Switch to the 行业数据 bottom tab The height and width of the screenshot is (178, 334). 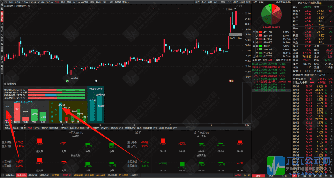point(112,176)
